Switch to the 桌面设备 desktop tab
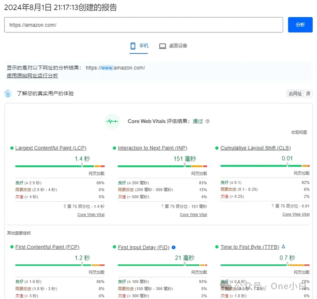 point(173,46)
